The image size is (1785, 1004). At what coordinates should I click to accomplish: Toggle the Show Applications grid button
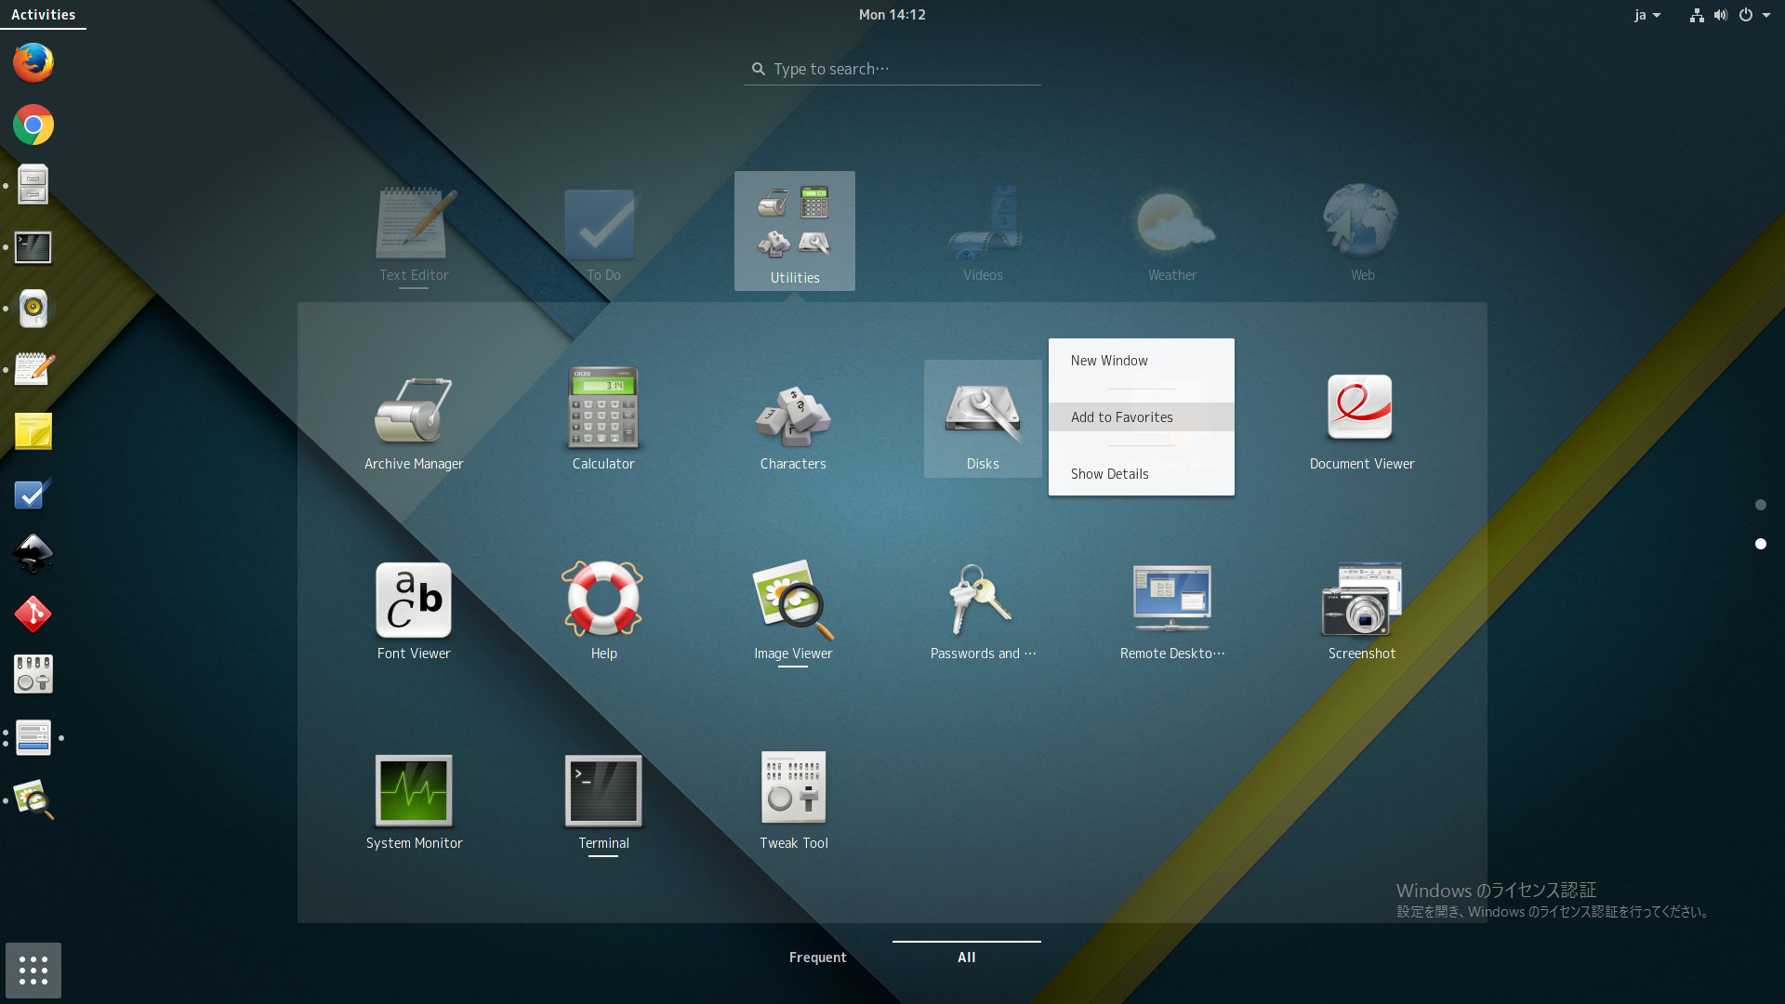pos(33,971)
